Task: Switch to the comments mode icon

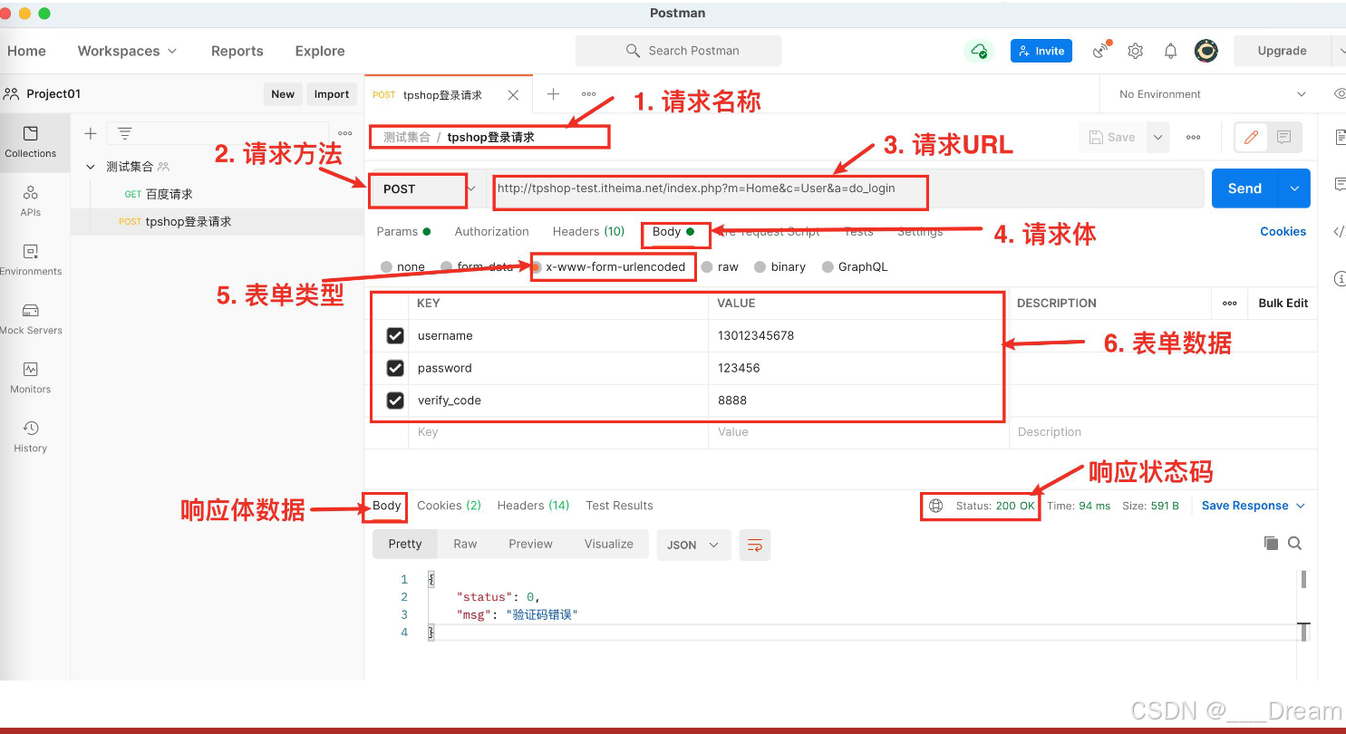Action: coord(1284,138)
